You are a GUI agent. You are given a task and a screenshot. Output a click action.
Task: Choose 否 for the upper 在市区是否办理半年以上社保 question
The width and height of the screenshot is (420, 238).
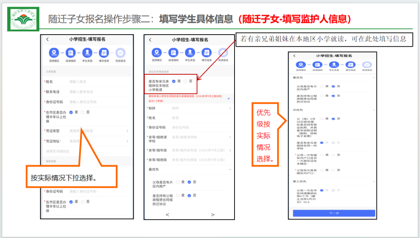point(82,112)
